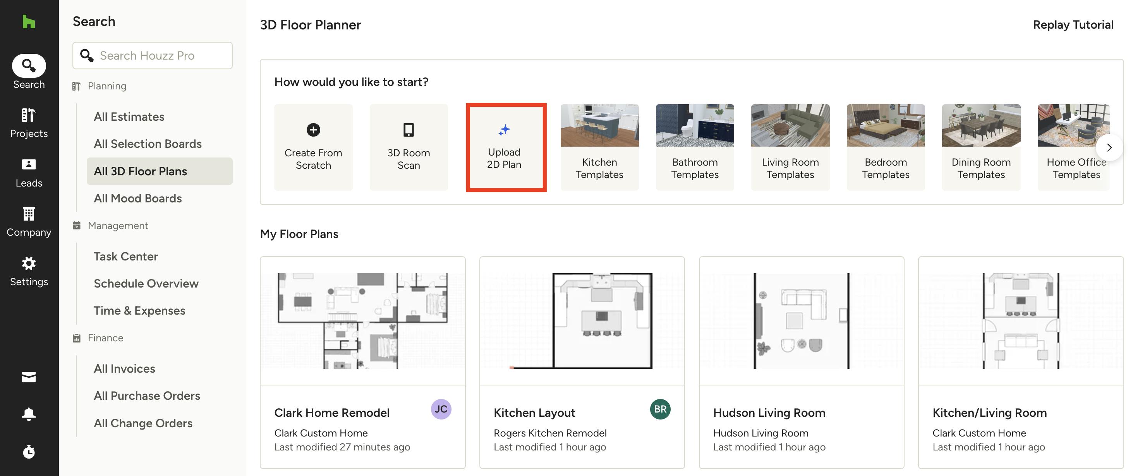The image size is (1133, 476).
Task: Open Leads from the left rail
Action: click(29, 173)
